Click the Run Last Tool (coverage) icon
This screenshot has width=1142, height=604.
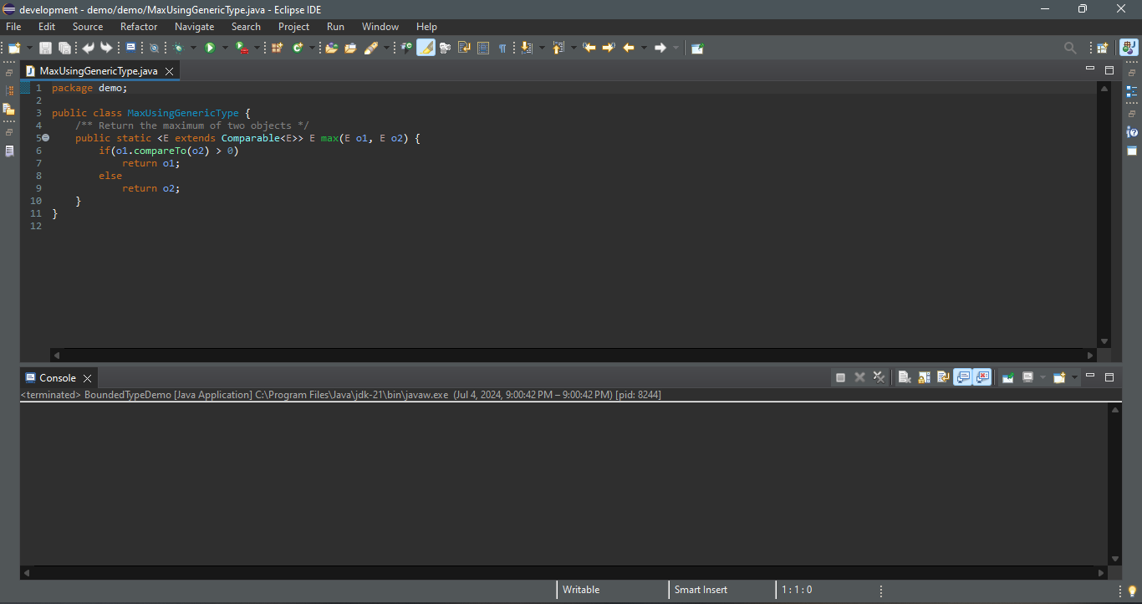(241, 48)
